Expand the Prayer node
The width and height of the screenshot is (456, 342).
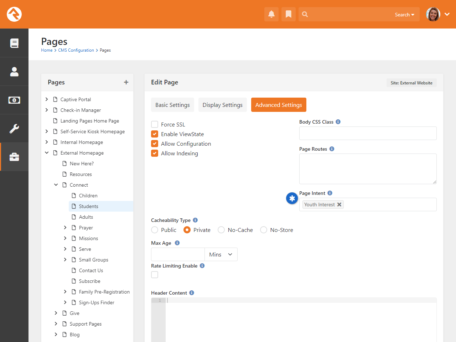65,228
